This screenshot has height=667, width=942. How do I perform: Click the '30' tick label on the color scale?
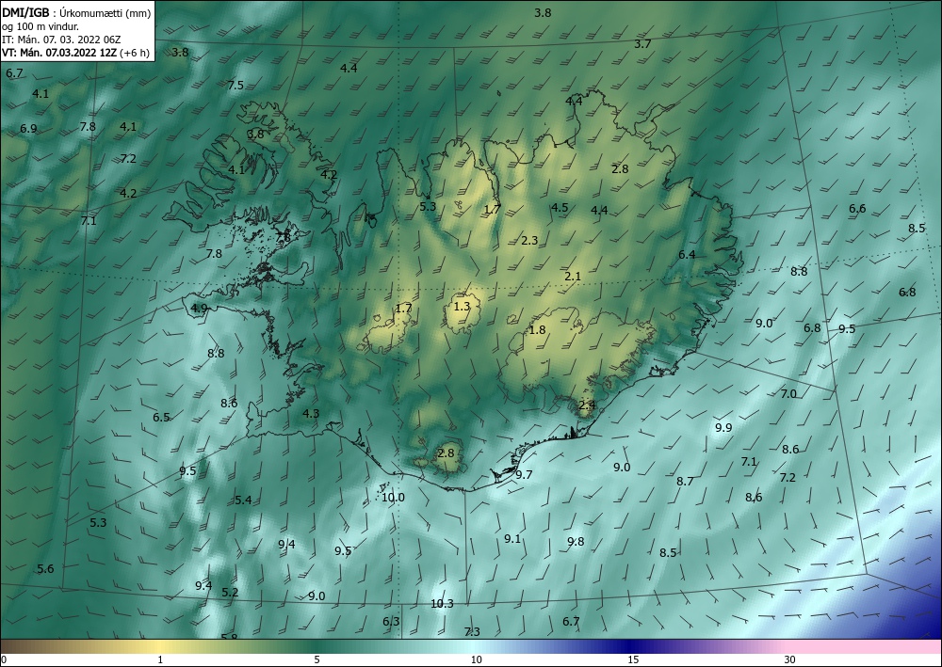(789, 659)
